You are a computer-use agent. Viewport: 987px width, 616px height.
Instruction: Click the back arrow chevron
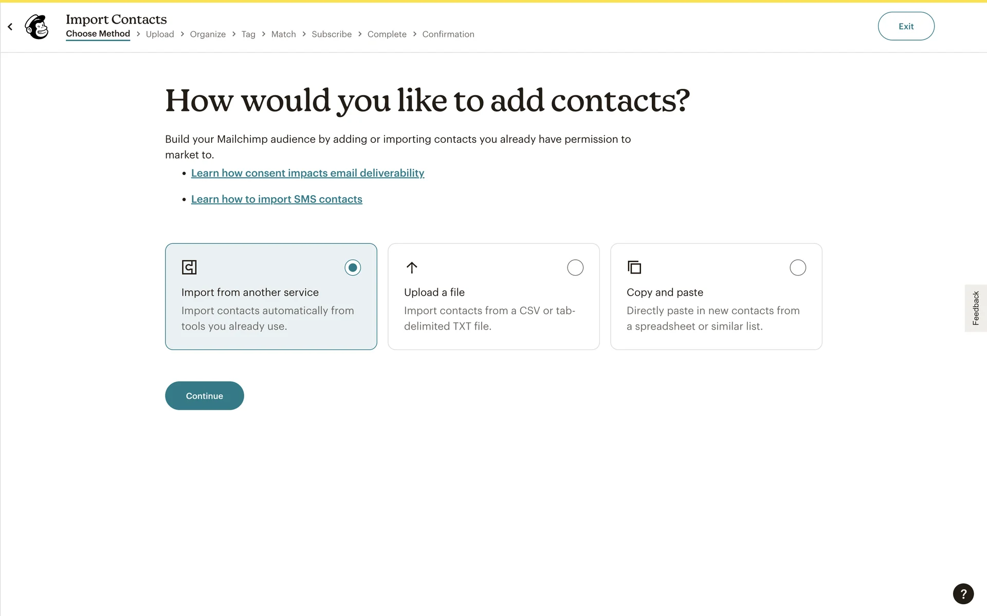10,27
